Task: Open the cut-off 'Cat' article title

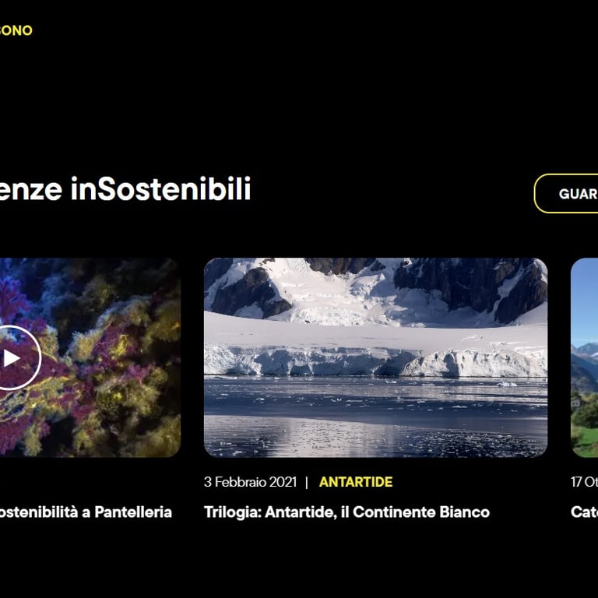Action: point(584,512)
